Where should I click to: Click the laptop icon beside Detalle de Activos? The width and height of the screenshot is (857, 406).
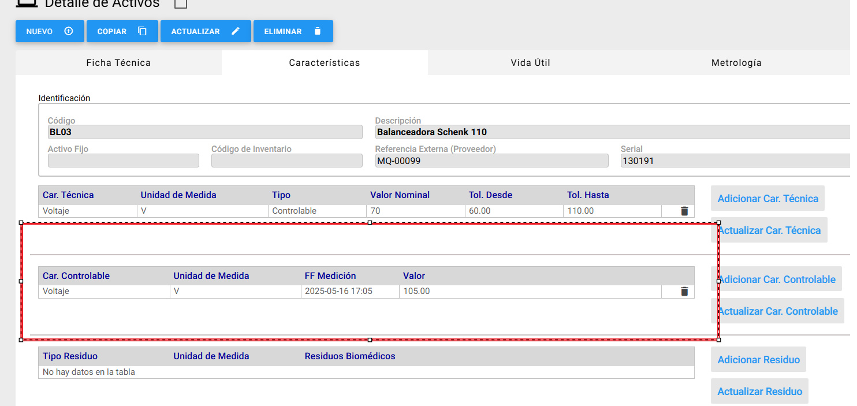click(x=25, y=3)
